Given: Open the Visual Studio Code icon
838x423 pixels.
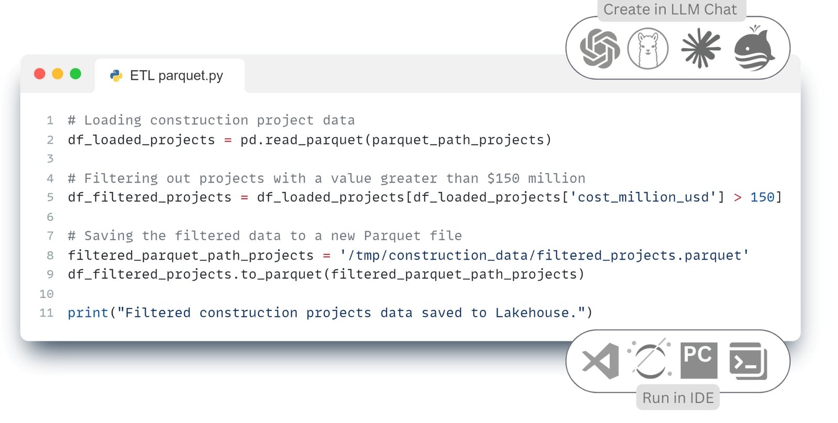Looking at the screenshot, I should [x=601, y=361].
